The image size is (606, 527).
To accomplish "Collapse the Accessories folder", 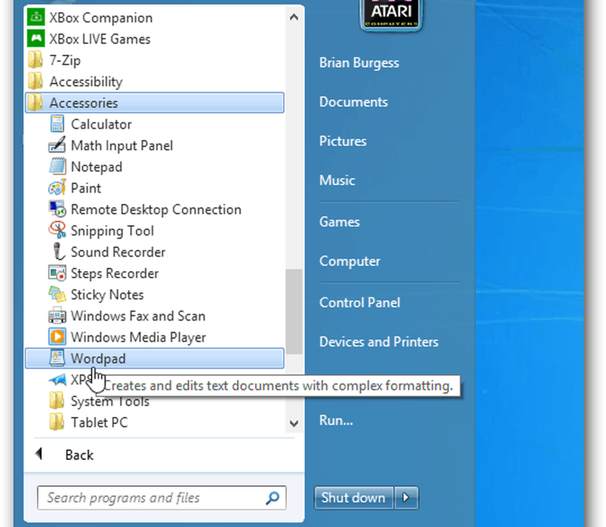I will coord(84,103).
